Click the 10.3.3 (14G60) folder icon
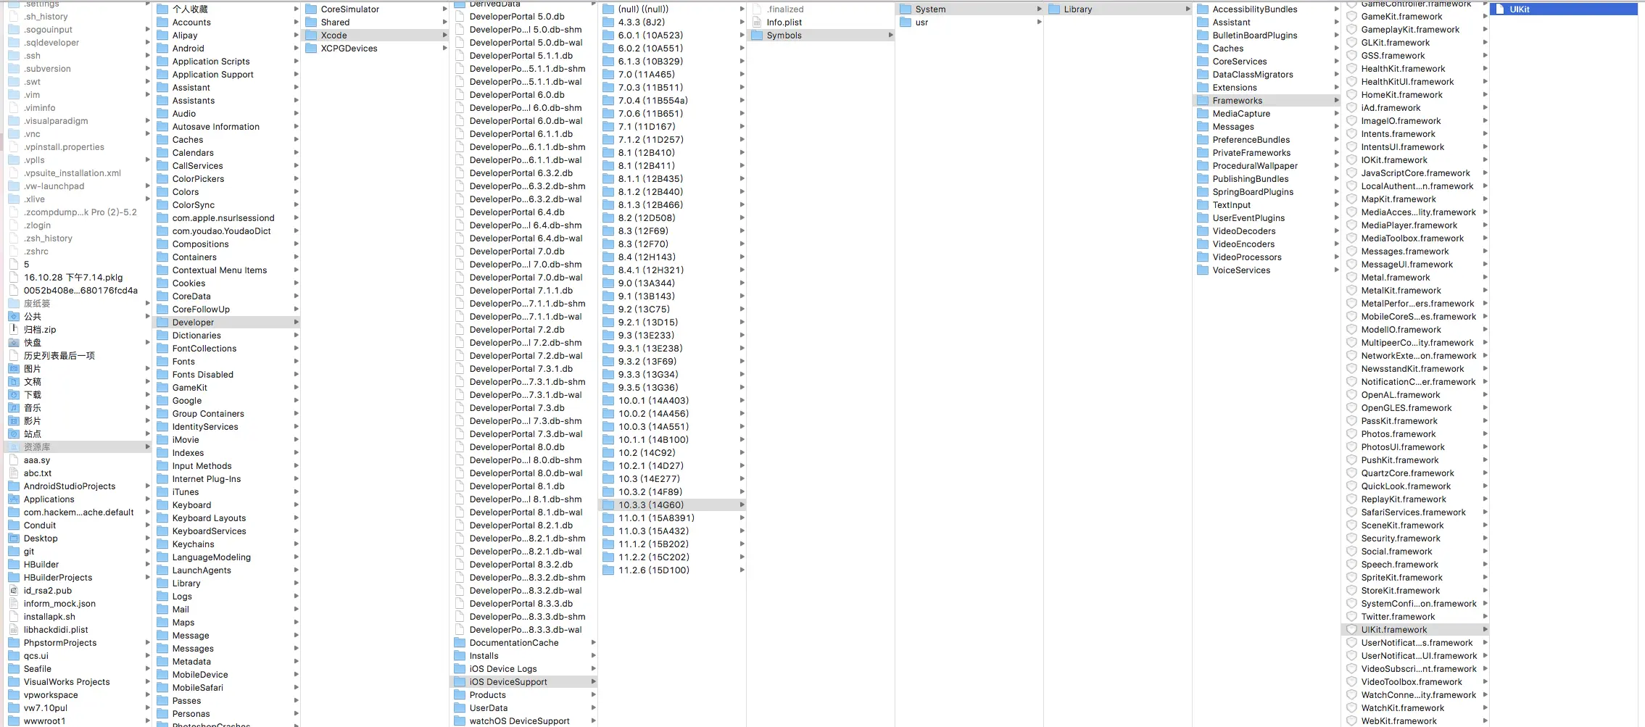This screenshot has height=727, width=1645. click(x=608, y=505)
